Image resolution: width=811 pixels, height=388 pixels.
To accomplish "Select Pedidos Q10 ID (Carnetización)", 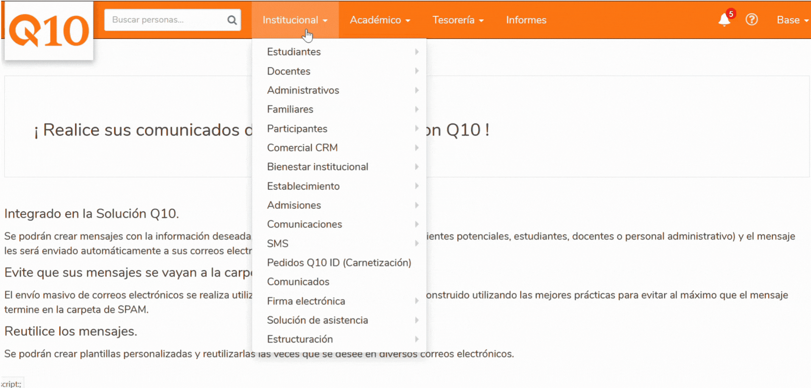I will (339, 263).
